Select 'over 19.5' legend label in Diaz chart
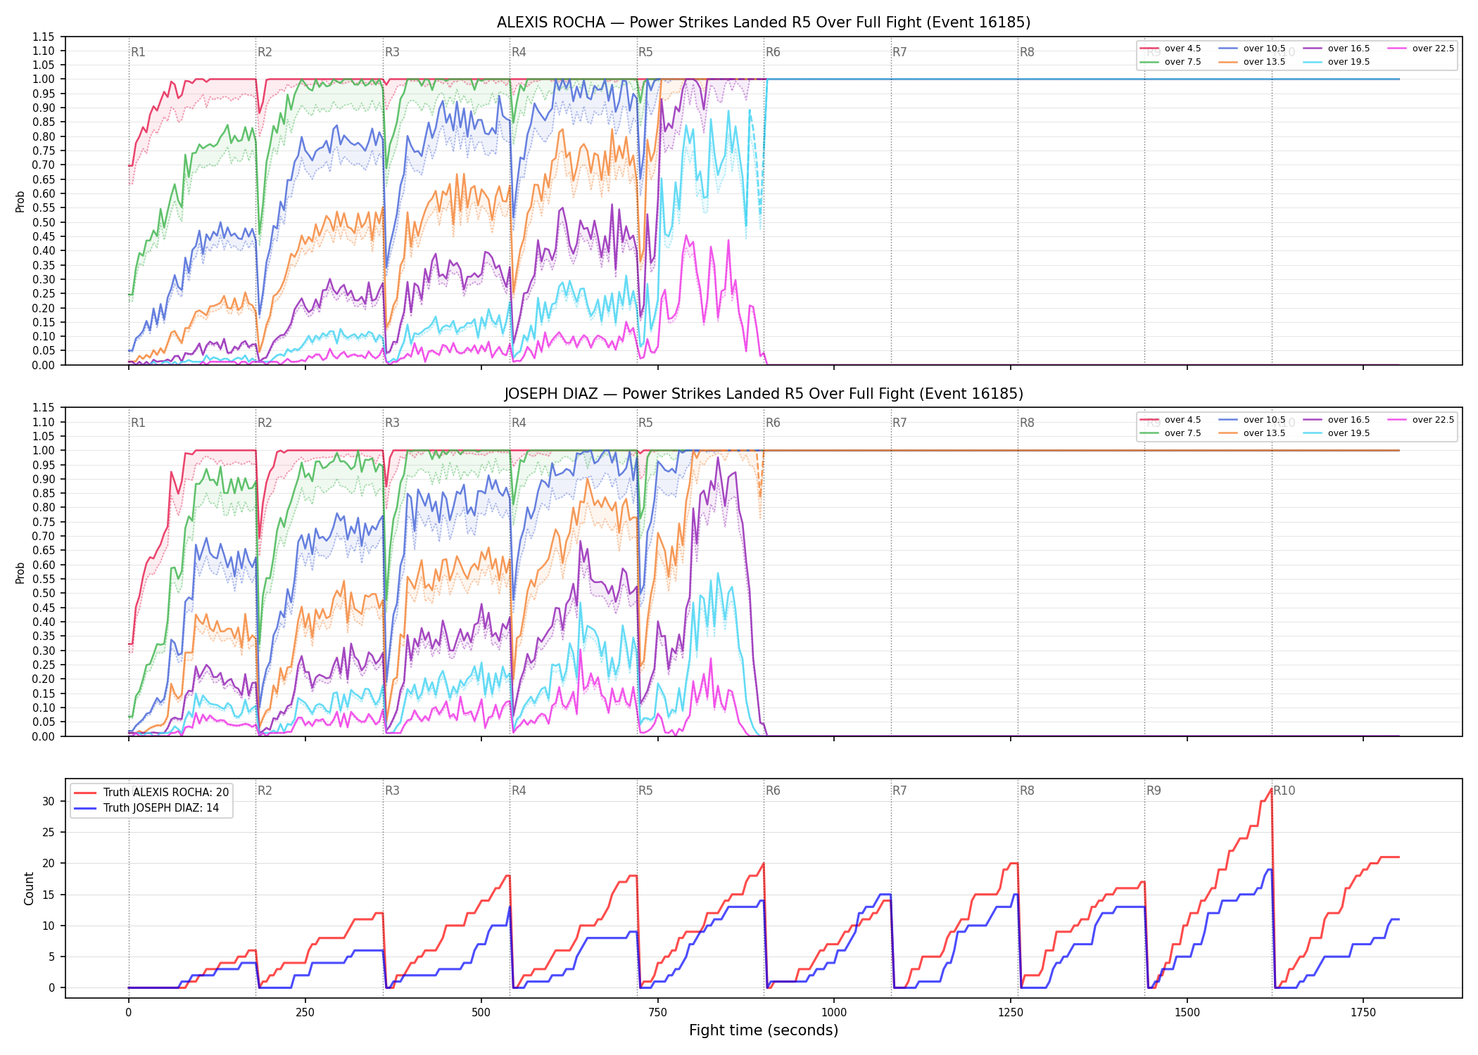The height and width of the screenshot is (1055, 1478). click(1348, 433)
